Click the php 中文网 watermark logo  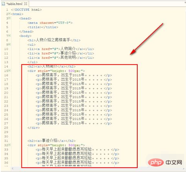(165, 163)
